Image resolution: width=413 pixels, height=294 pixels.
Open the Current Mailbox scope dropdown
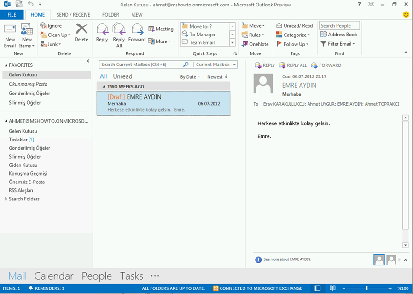coord(215,65)
